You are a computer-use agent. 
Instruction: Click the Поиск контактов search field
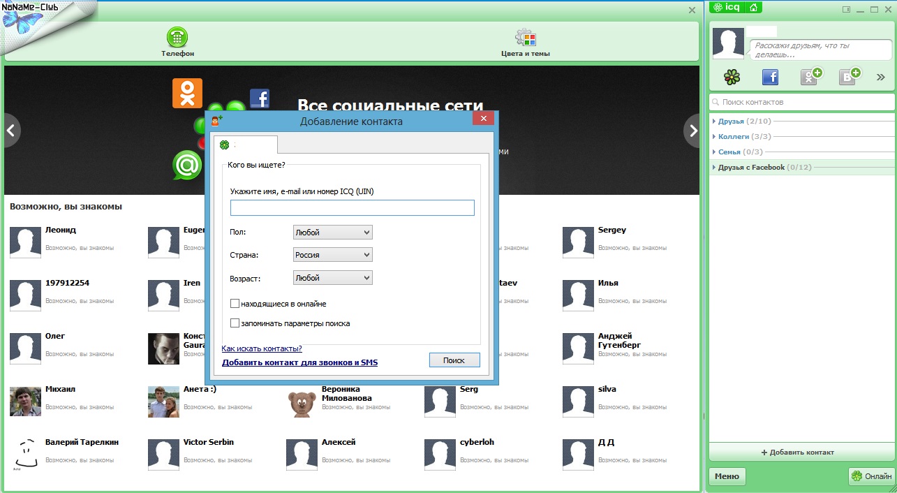point(801,102)
